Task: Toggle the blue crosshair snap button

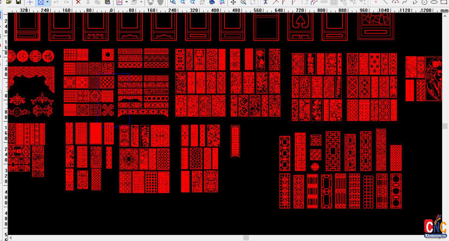Action: coord(30,2)
